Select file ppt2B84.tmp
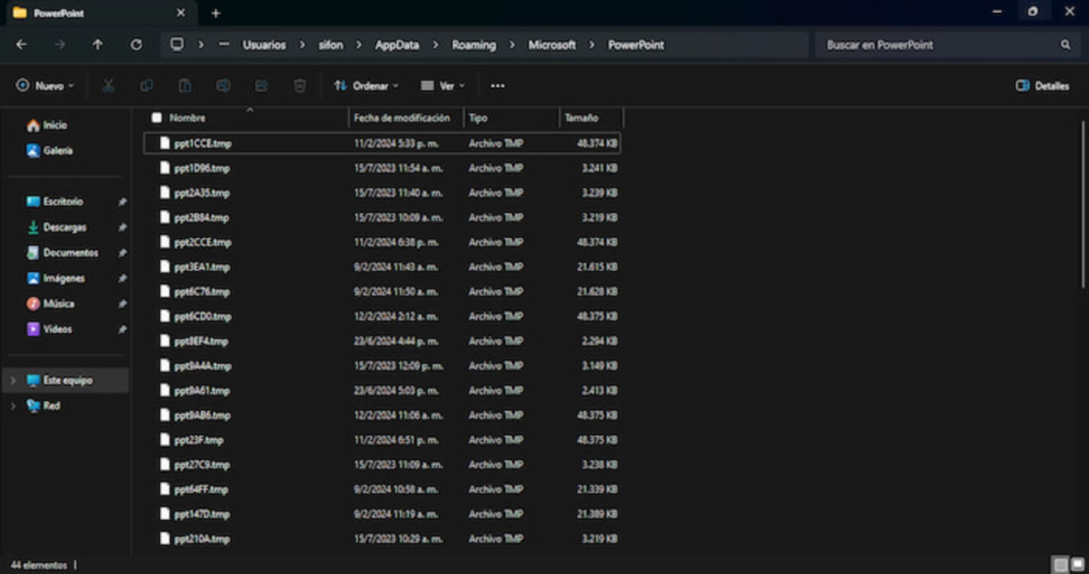The image size is (1089, 574). (382, 218)
